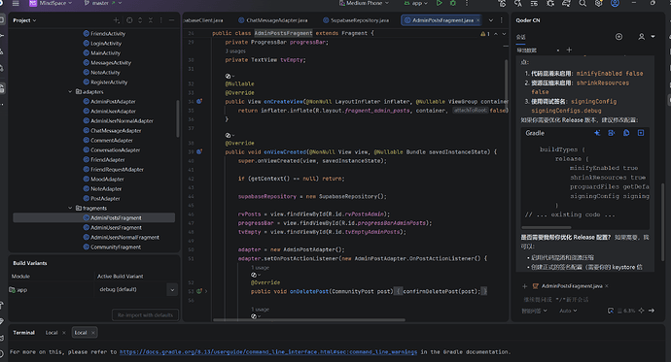Open the Project view mode dropdown

click(24, 20)
